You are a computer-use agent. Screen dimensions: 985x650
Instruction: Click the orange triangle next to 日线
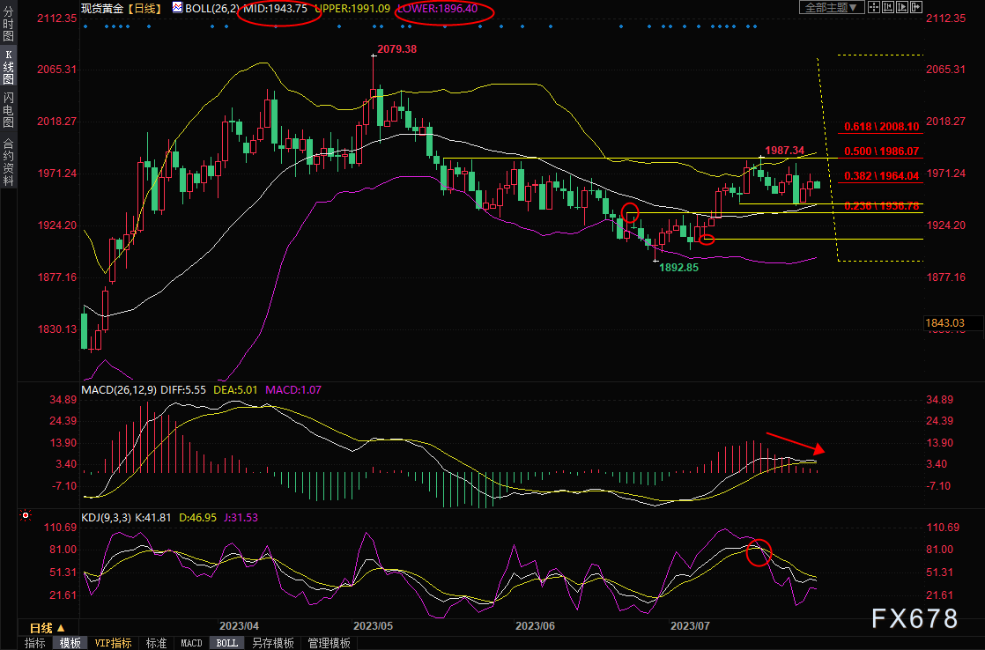(60, 628)
